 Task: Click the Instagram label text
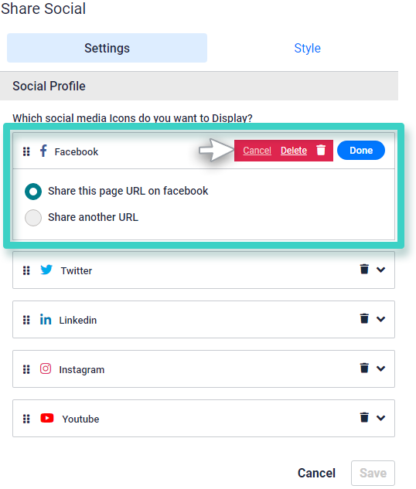(x=82, y=370)
